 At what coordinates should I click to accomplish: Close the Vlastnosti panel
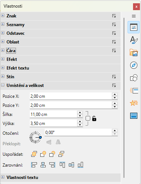pos(136,7)
